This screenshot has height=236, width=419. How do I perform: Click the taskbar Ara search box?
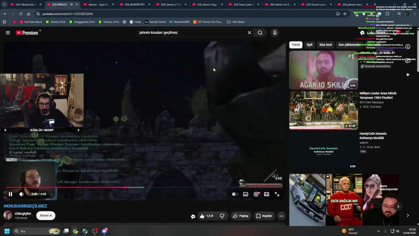tap(37, 231)
